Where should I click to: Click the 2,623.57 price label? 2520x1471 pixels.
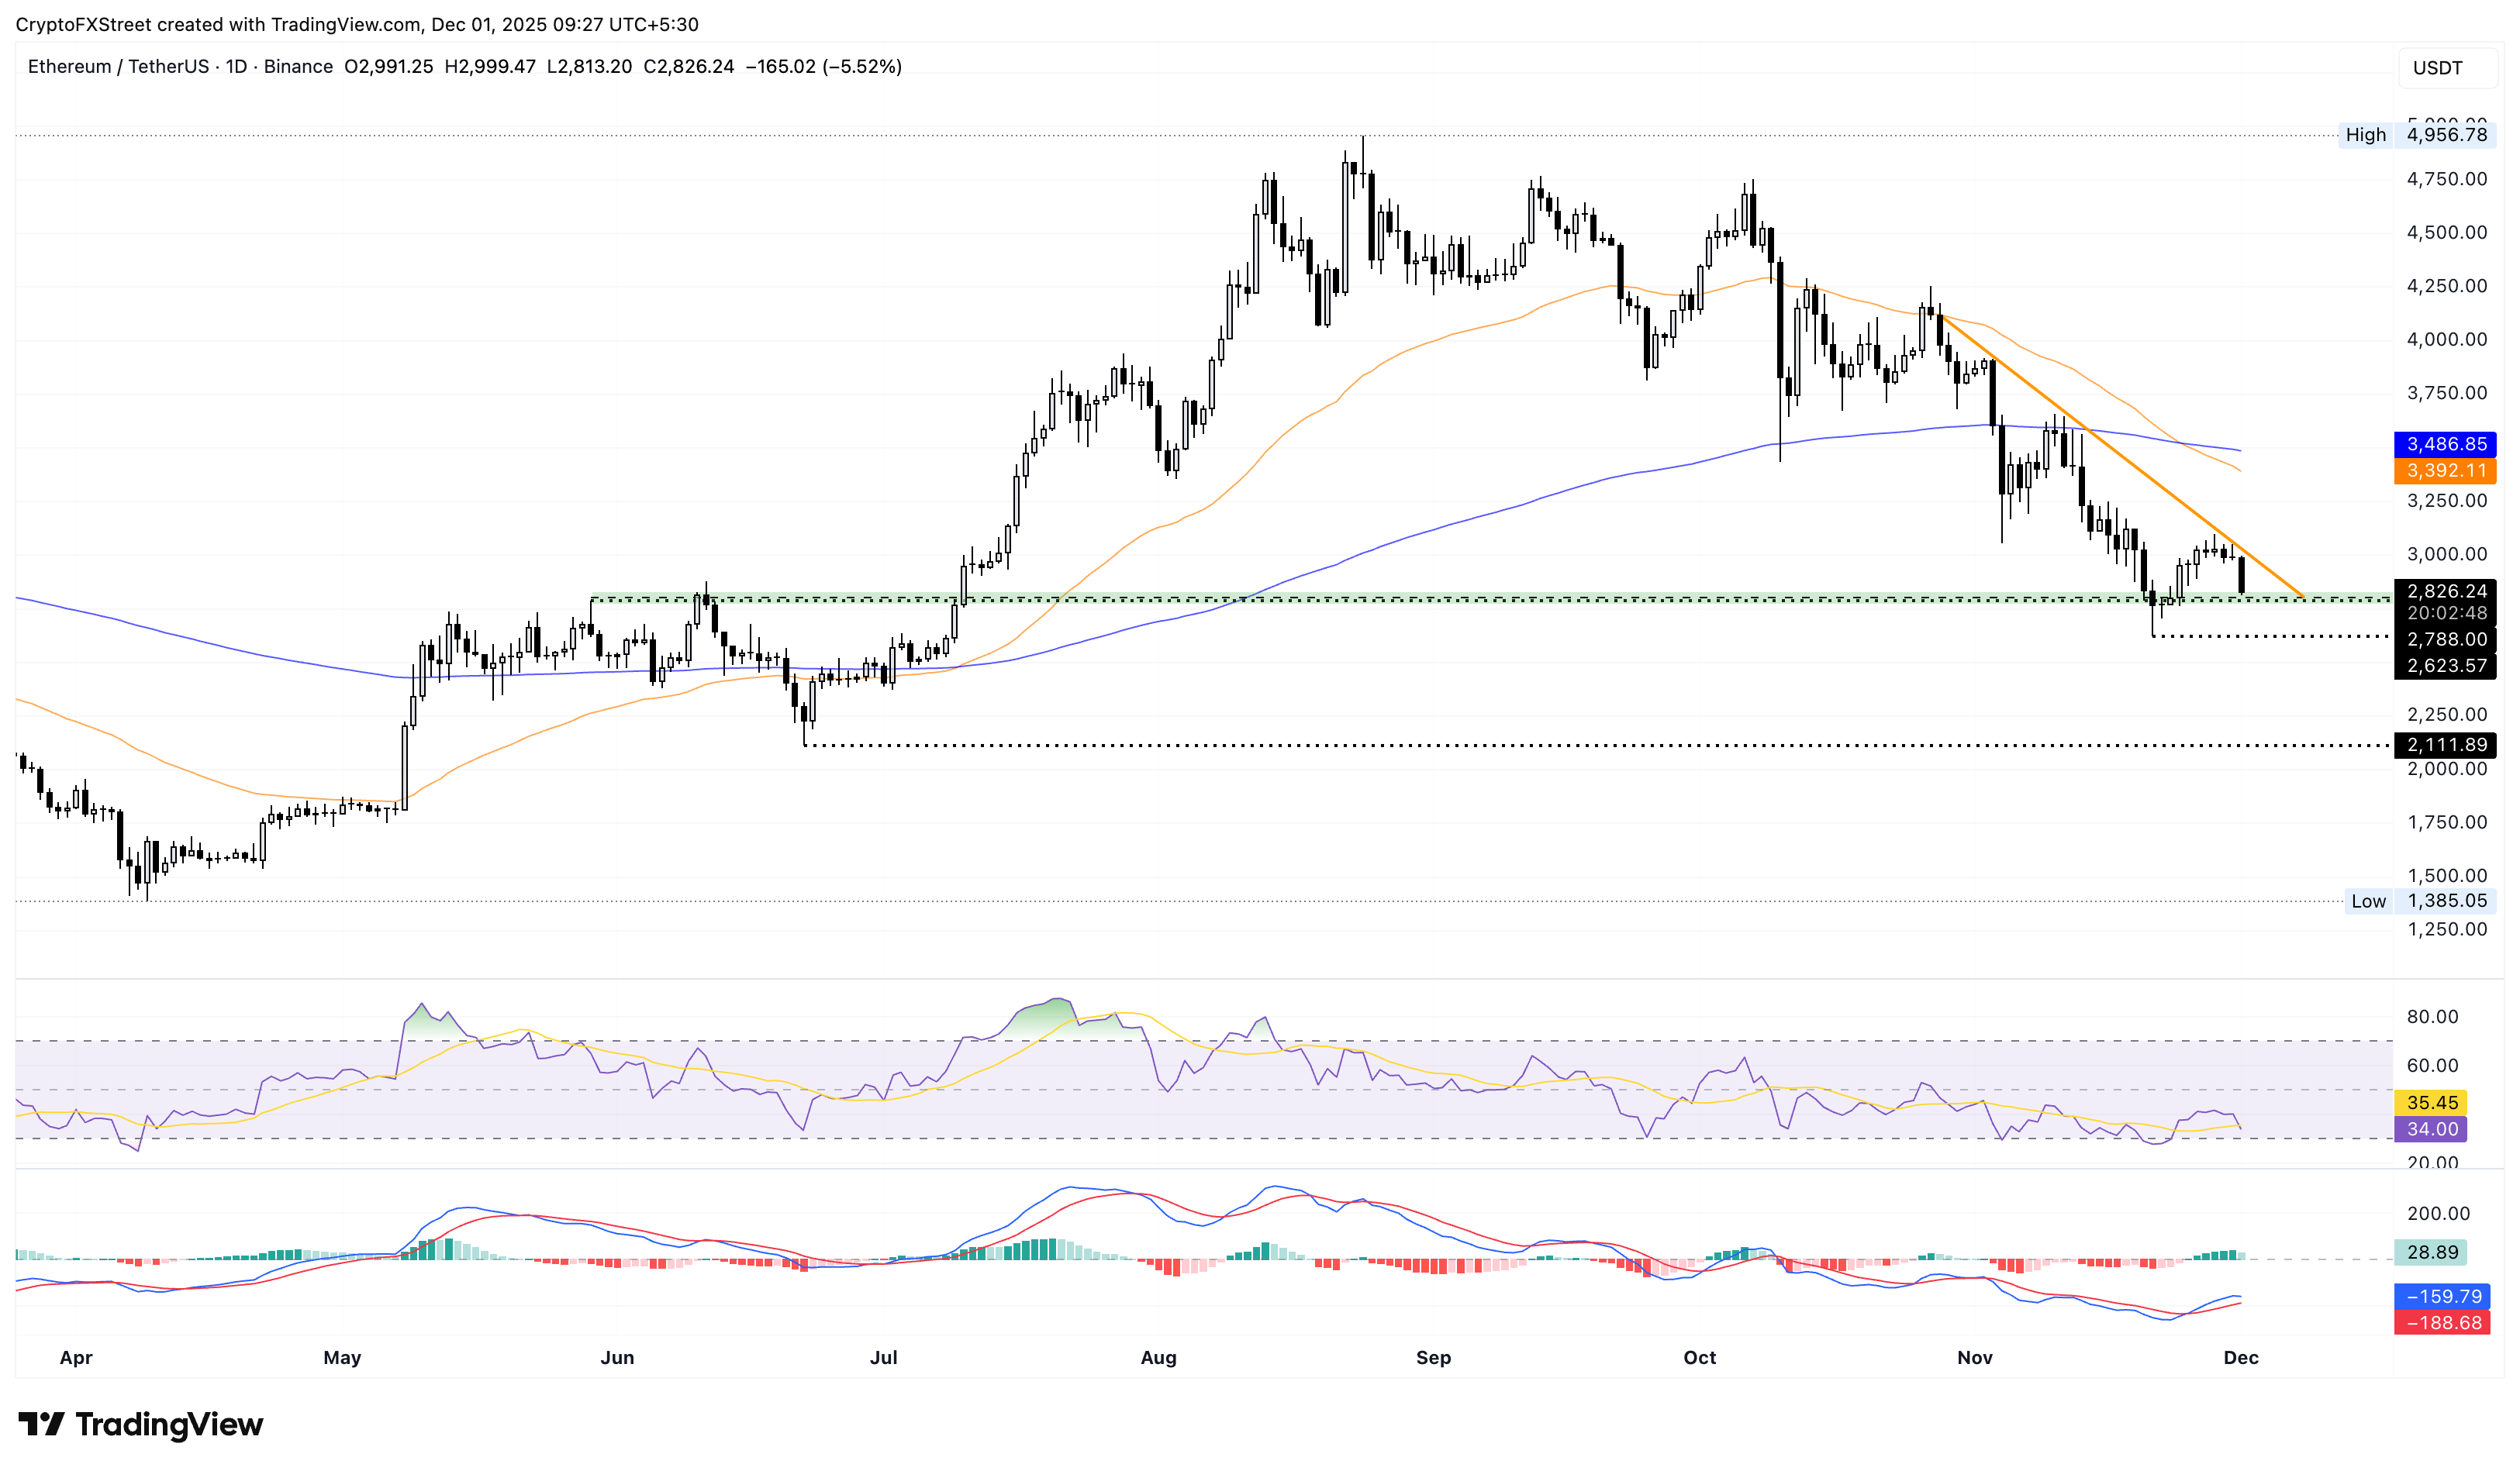point(2446,667)
